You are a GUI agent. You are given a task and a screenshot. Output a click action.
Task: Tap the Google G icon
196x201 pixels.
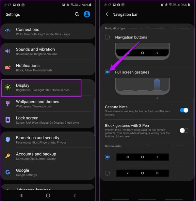tap(8, 172)
